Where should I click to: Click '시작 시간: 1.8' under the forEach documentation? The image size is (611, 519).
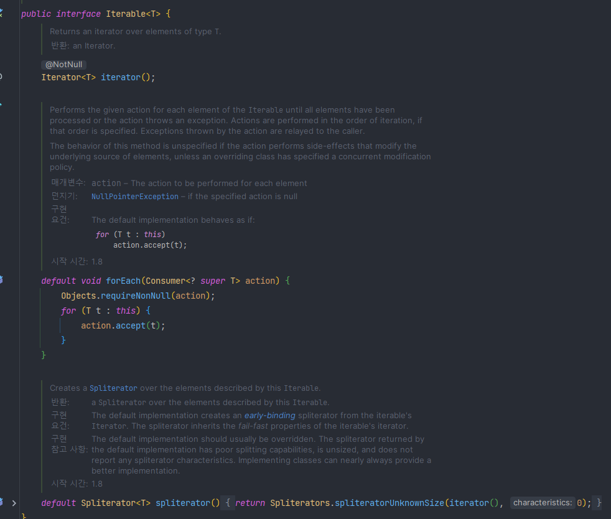point(77,261)
